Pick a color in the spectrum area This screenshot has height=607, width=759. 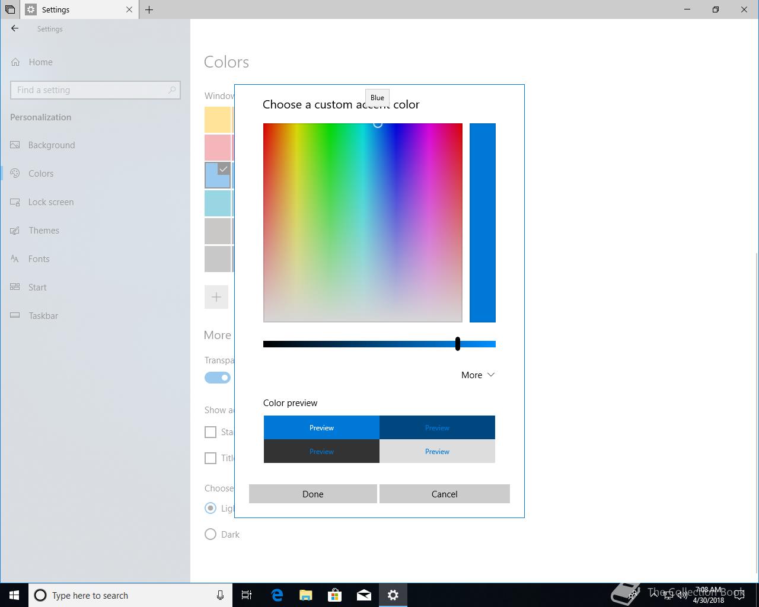(363, 223)
